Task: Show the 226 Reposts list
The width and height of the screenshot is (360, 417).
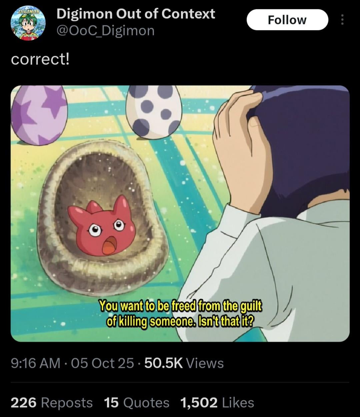Action: click(x=52, y=403)
